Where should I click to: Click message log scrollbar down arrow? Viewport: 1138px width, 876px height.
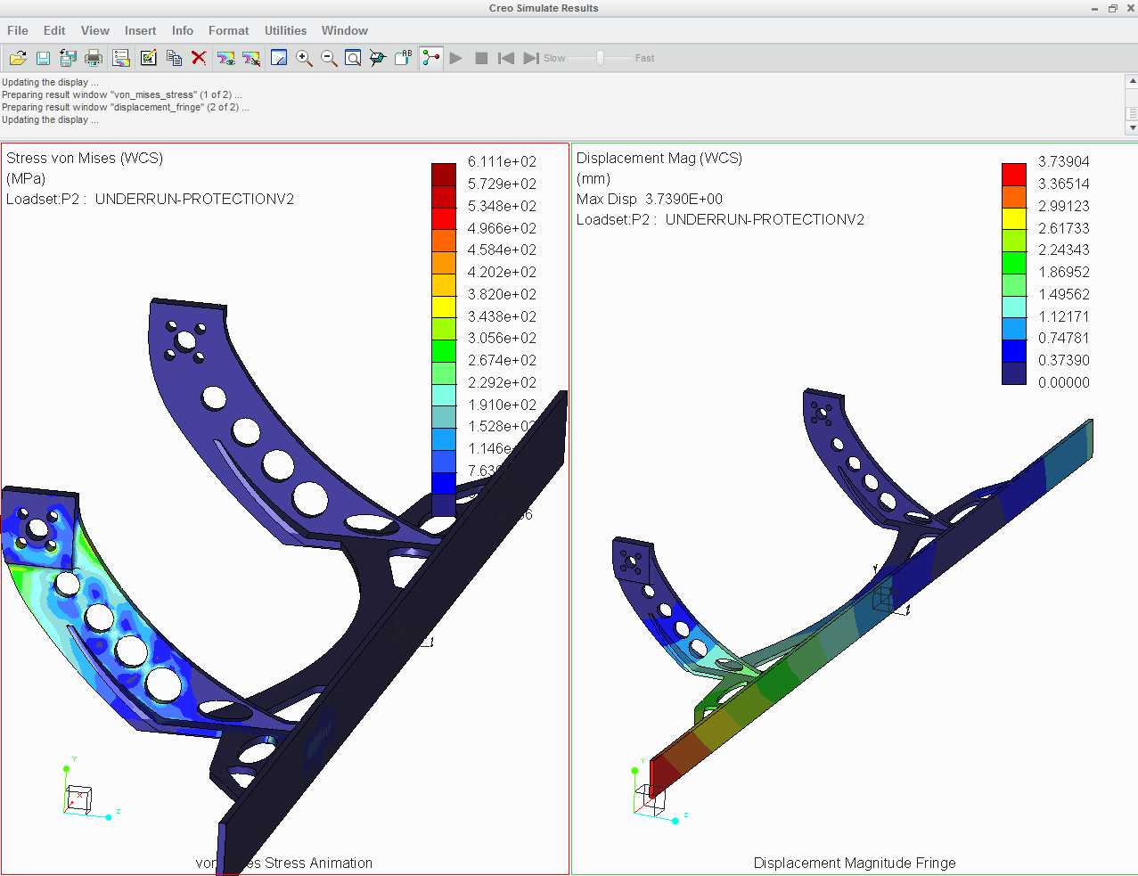(1132, 128)
